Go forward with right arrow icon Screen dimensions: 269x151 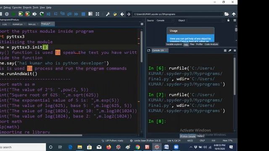click(x=129, y=14)
